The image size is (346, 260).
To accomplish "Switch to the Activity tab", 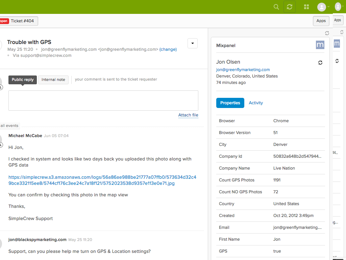I will pos(255,103).
